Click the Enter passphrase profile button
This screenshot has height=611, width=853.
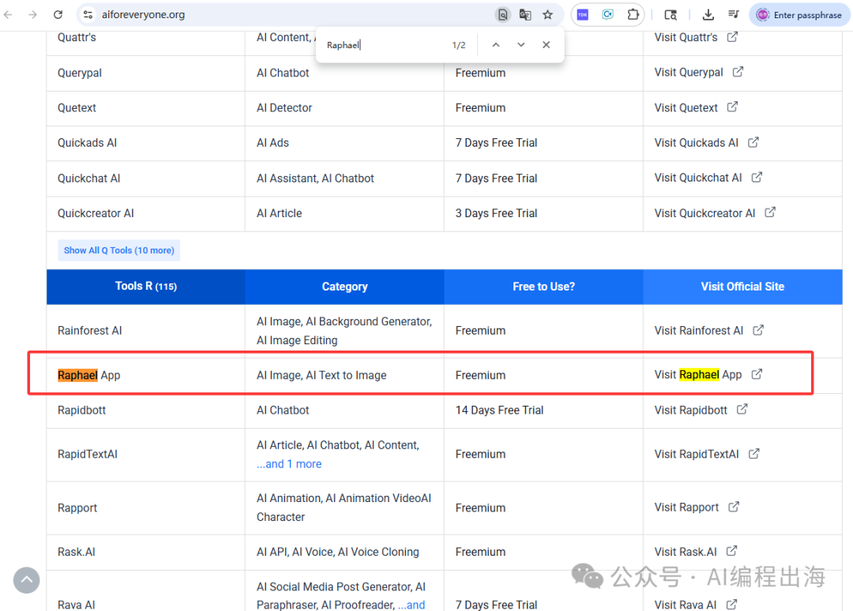point(799,14)
